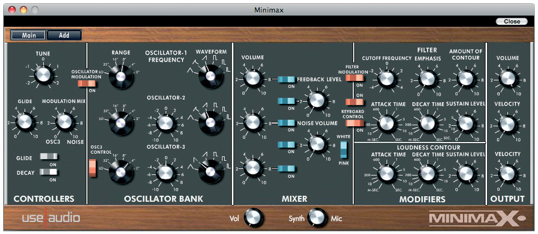Screen dimensions: 538x234
Task: Click the Vol knob on wooden bar
Action: click(x=254, y=217)
